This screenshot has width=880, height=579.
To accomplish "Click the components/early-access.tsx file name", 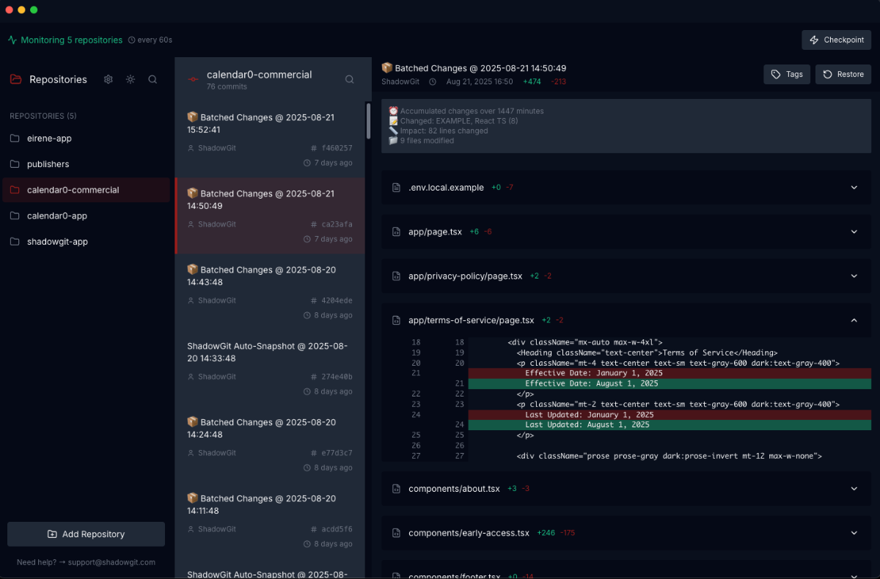I will [469, 533].
